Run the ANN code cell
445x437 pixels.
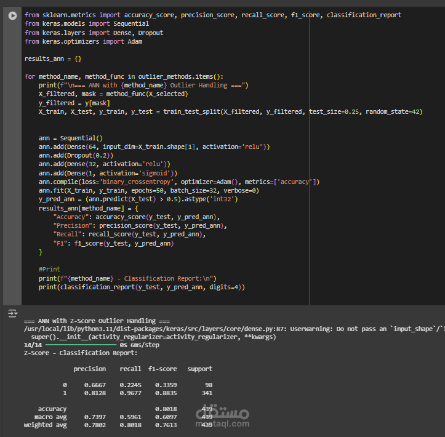12,15
